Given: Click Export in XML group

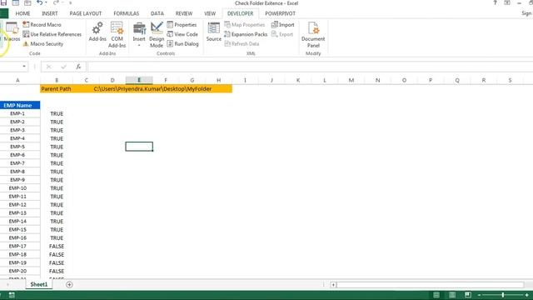Looking at the screenshot, I should coord(282,34).
